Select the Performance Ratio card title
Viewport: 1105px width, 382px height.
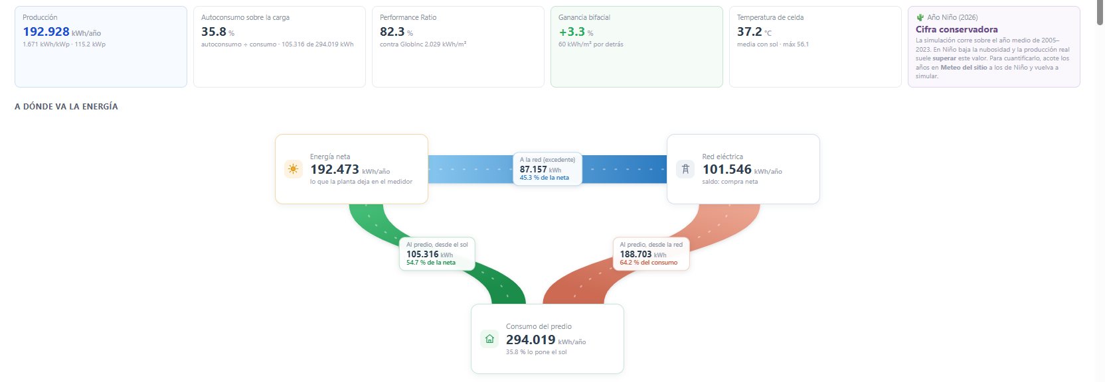click(408, 17)
